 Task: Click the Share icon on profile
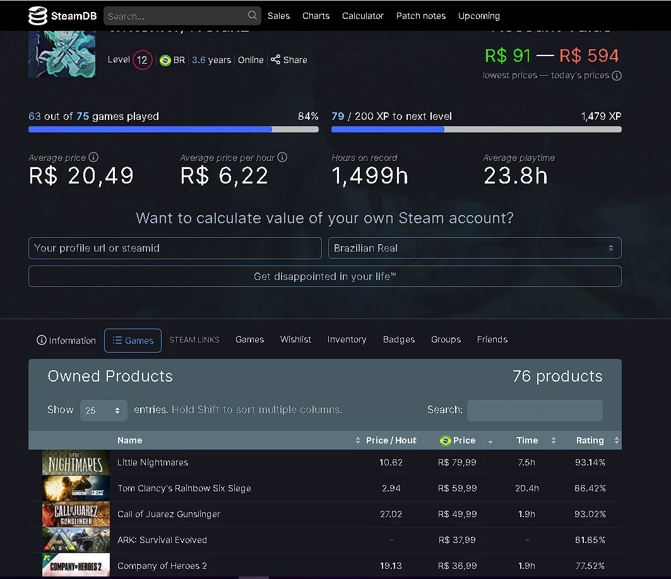pyautogui.click(x=276, y=59)
